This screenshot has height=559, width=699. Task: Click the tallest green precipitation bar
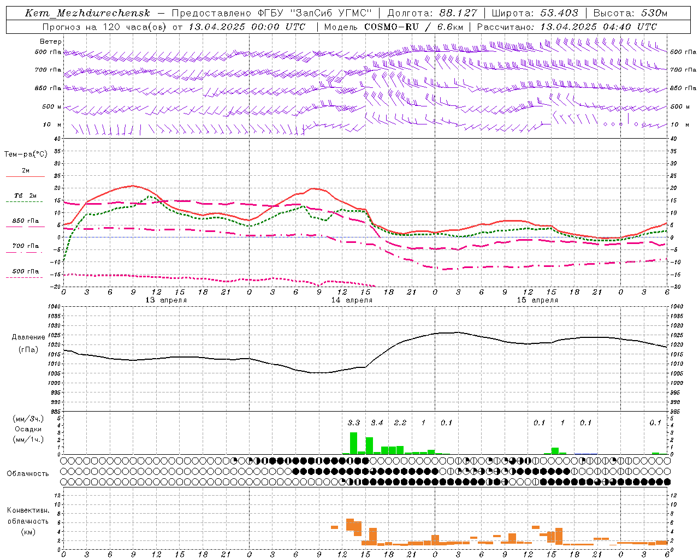(x=353, y=443)
